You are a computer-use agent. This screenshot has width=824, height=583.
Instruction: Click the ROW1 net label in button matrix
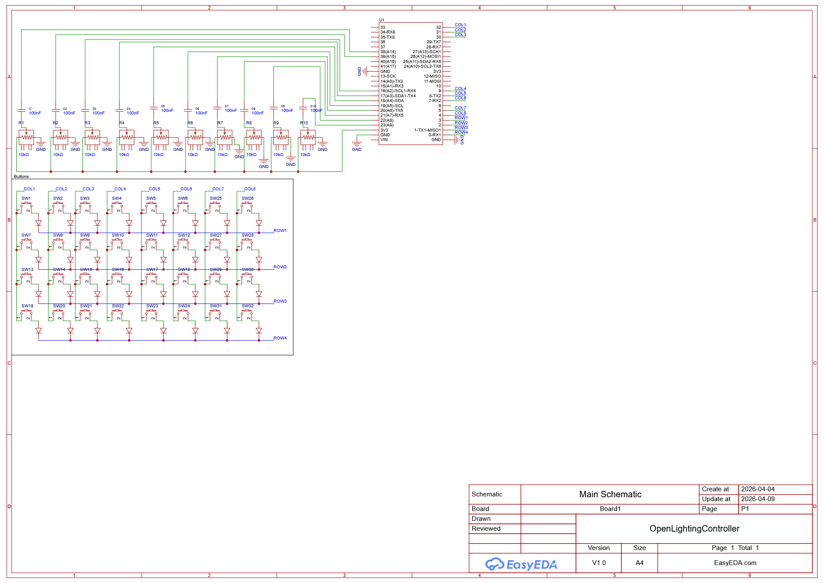(280, 231)
